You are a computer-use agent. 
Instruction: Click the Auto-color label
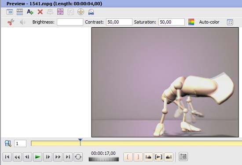click(209, 22)
